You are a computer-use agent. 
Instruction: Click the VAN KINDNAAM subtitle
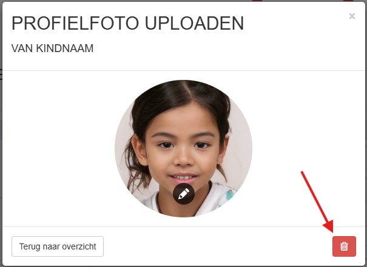[x=52, y=48]
